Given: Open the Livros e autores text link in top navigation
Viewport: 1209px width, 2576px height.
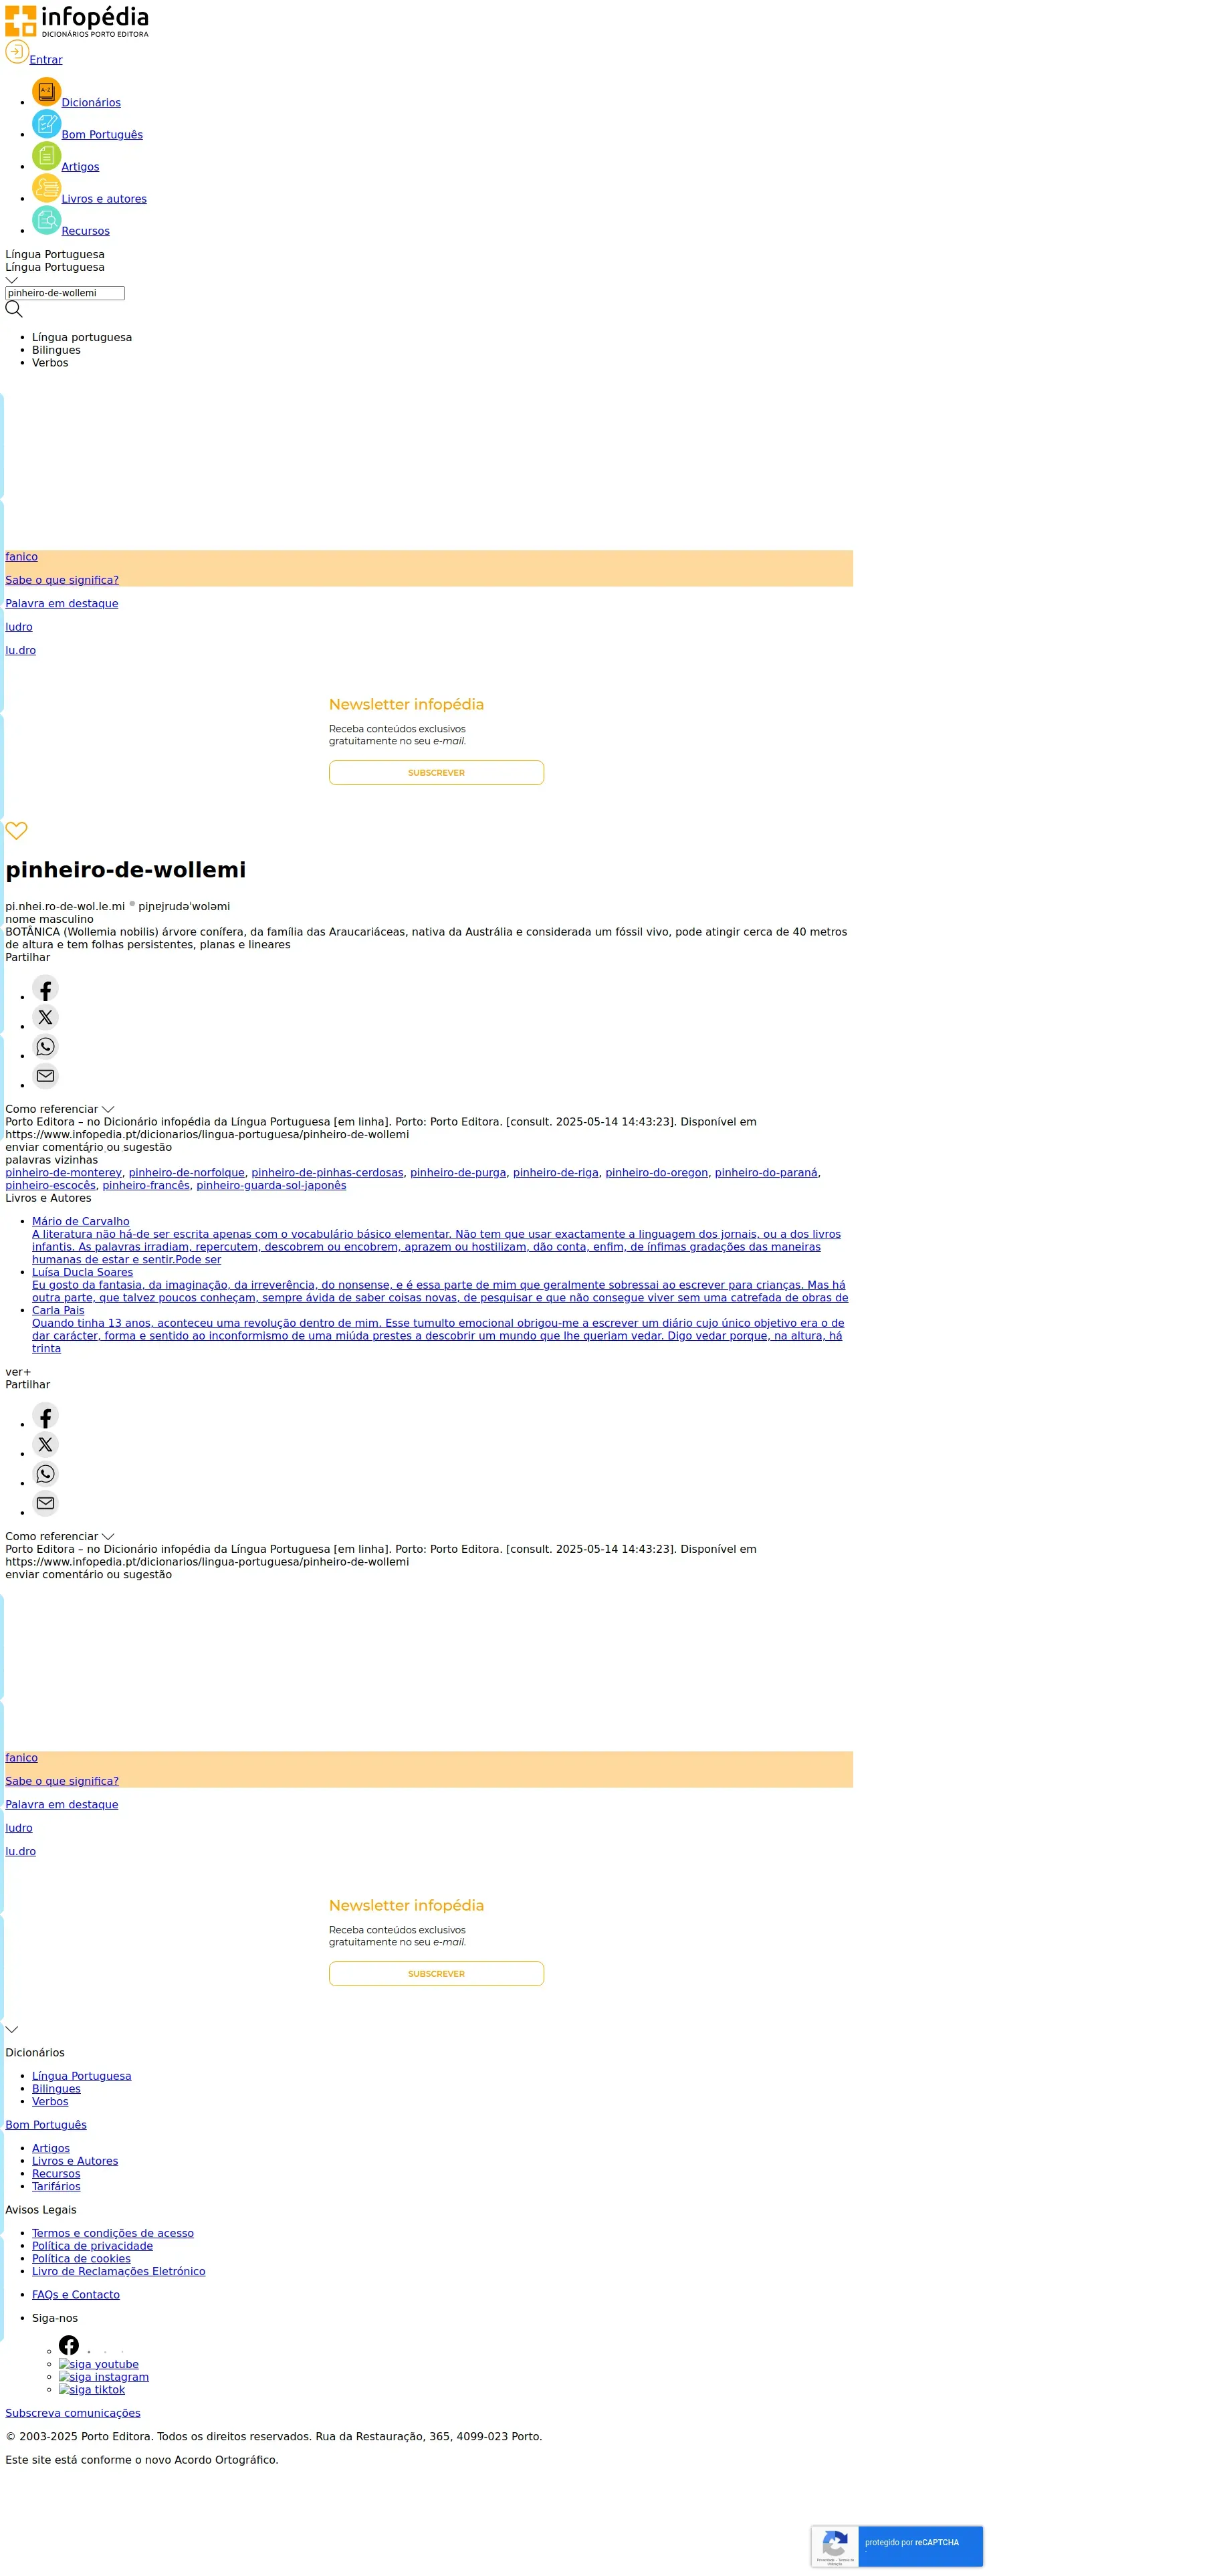Looking at the screenshot, I should 104,199.
